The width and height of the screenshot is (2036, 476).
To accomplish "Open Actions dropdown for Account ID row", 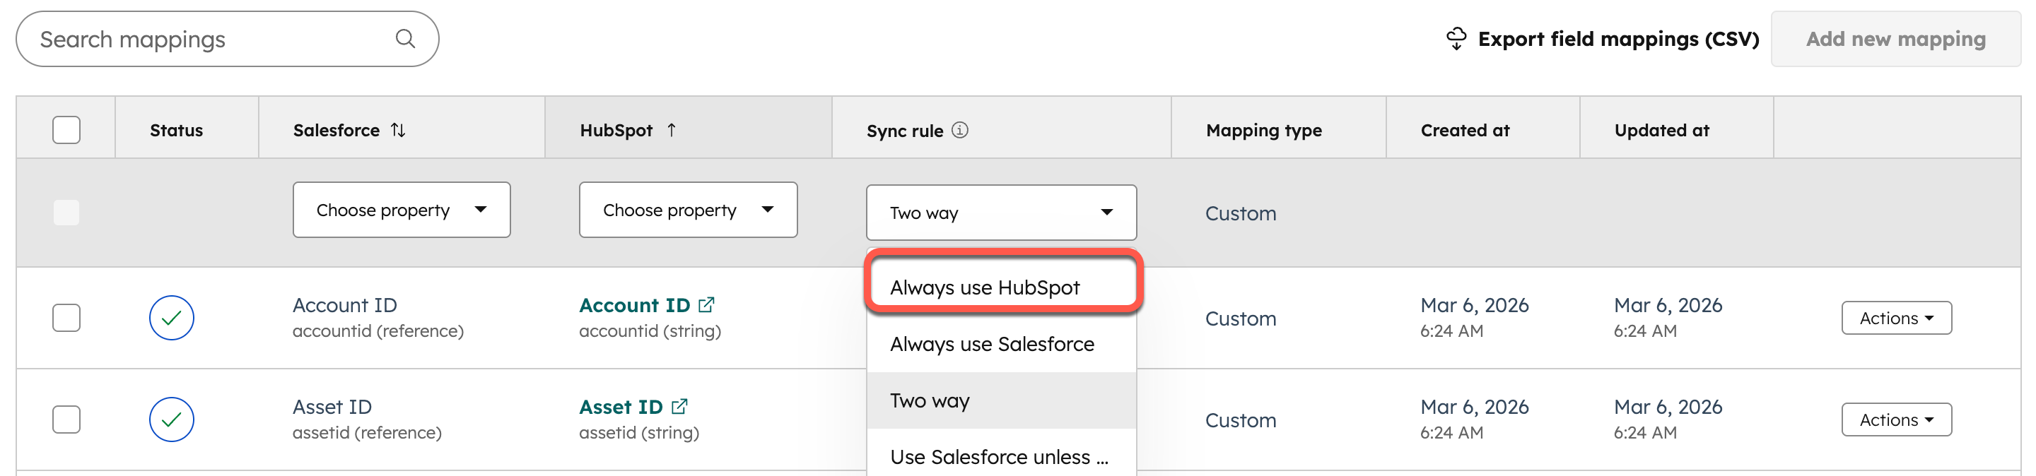I will [x=1896, y=318].
